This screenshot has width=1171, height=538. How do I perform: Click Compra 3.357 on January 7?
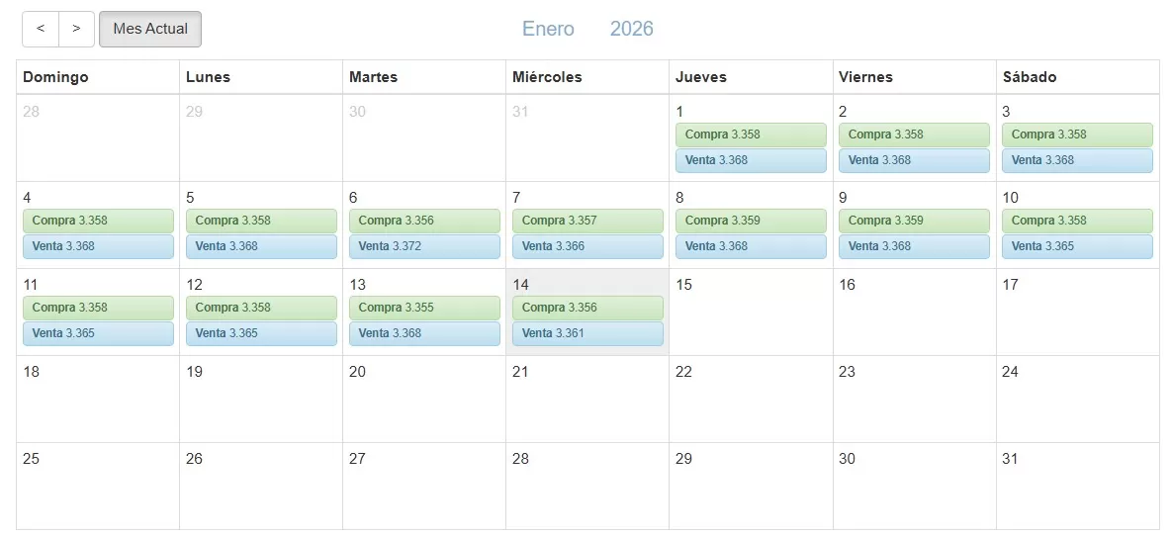tap(587, 221)
